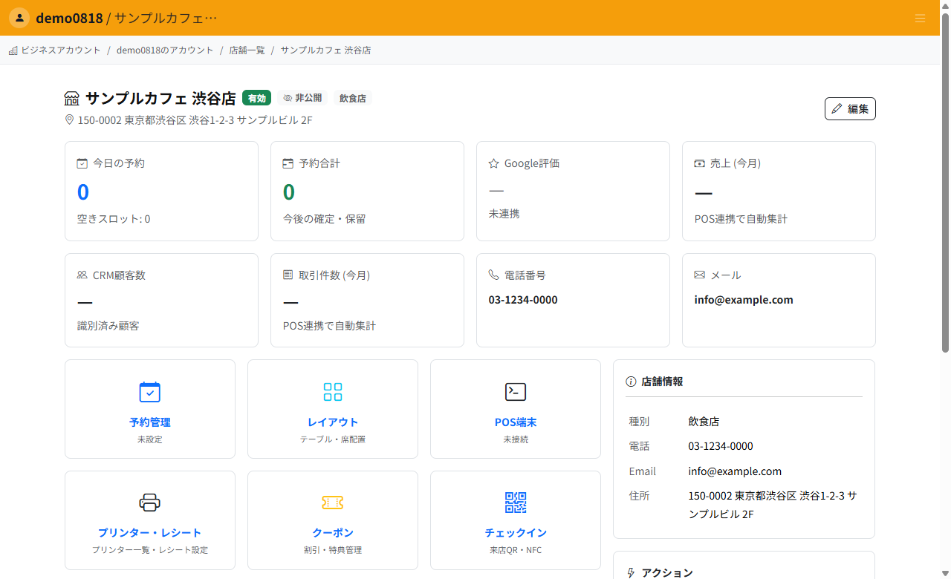Click 空きスロット: 0 text

point(114,219)
